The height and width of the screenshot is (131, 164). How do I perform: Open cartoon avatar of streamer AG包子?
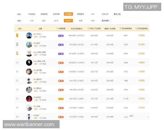[29, 117]
